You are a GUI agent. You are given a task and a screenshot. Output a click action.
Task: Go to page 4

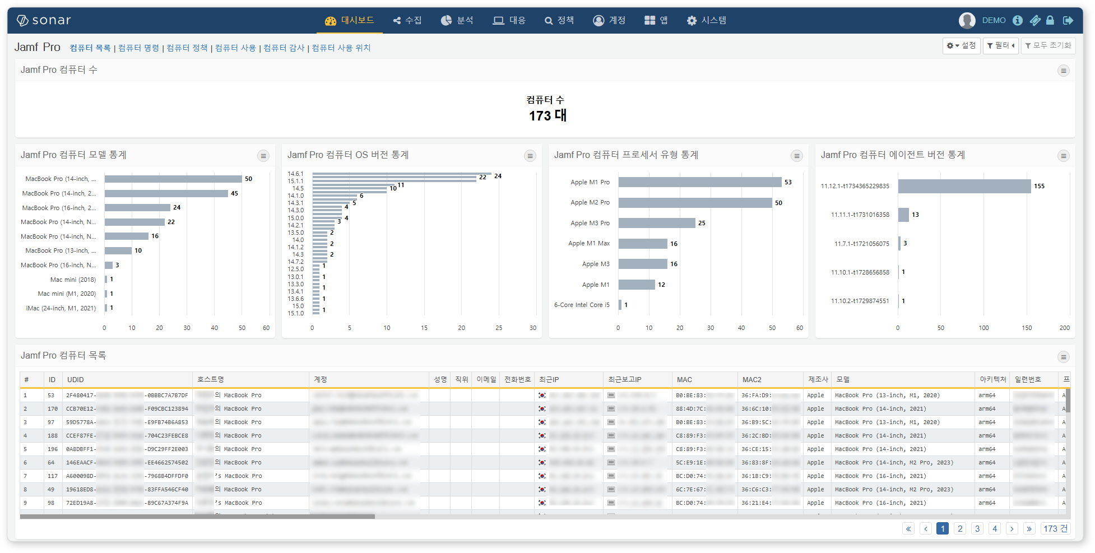[995, 529]
